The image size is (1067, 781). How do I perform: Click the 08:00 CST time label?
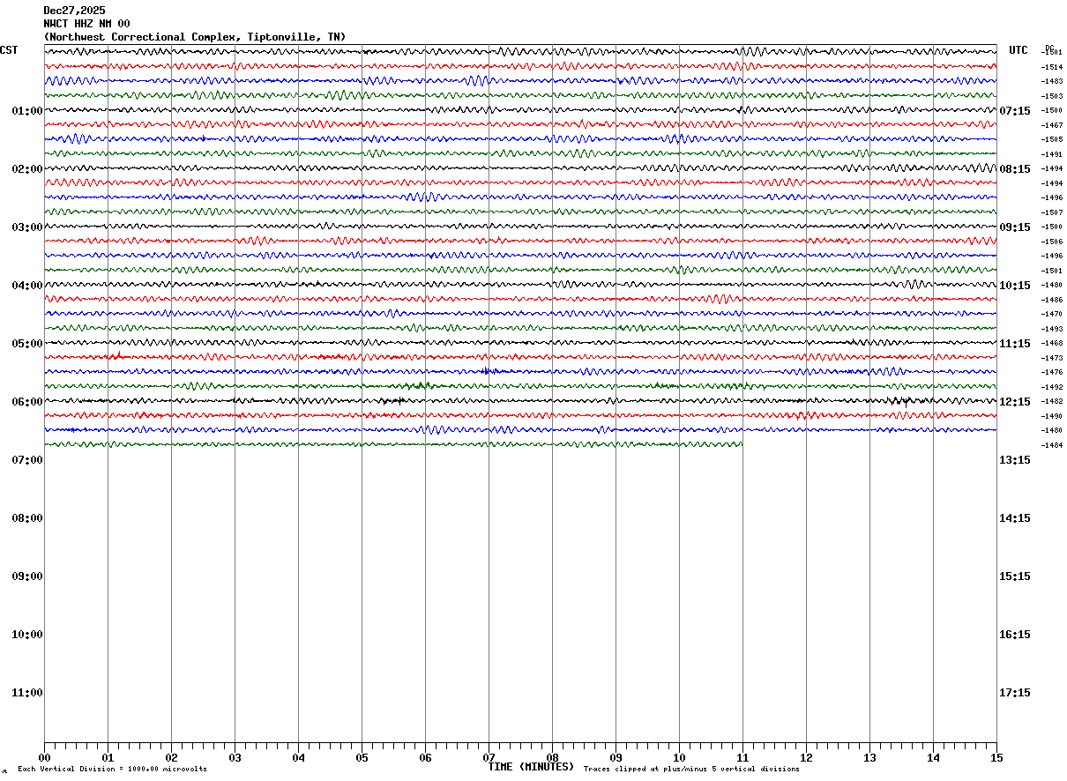(x=27, y=518)
